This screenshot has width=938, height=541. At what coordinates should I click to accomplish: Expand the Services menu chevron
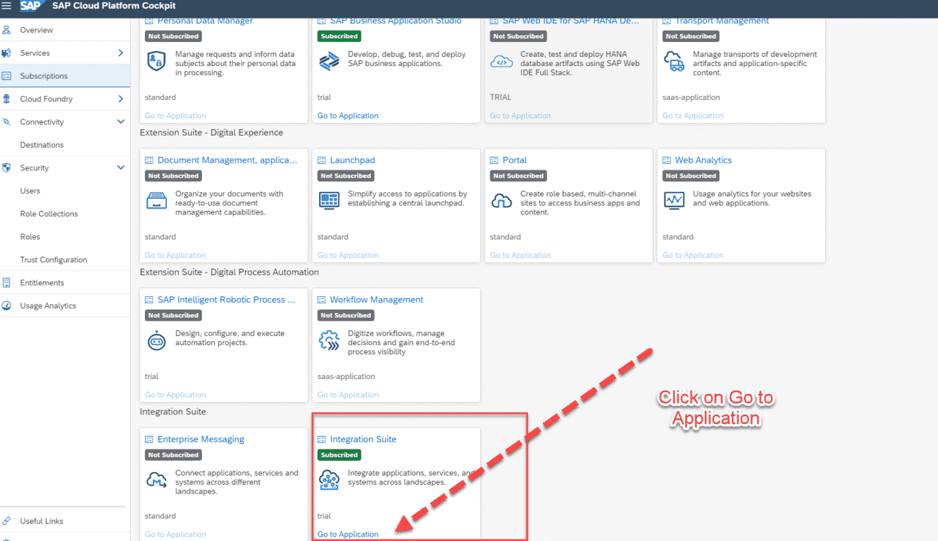click(x=121, y=53)
